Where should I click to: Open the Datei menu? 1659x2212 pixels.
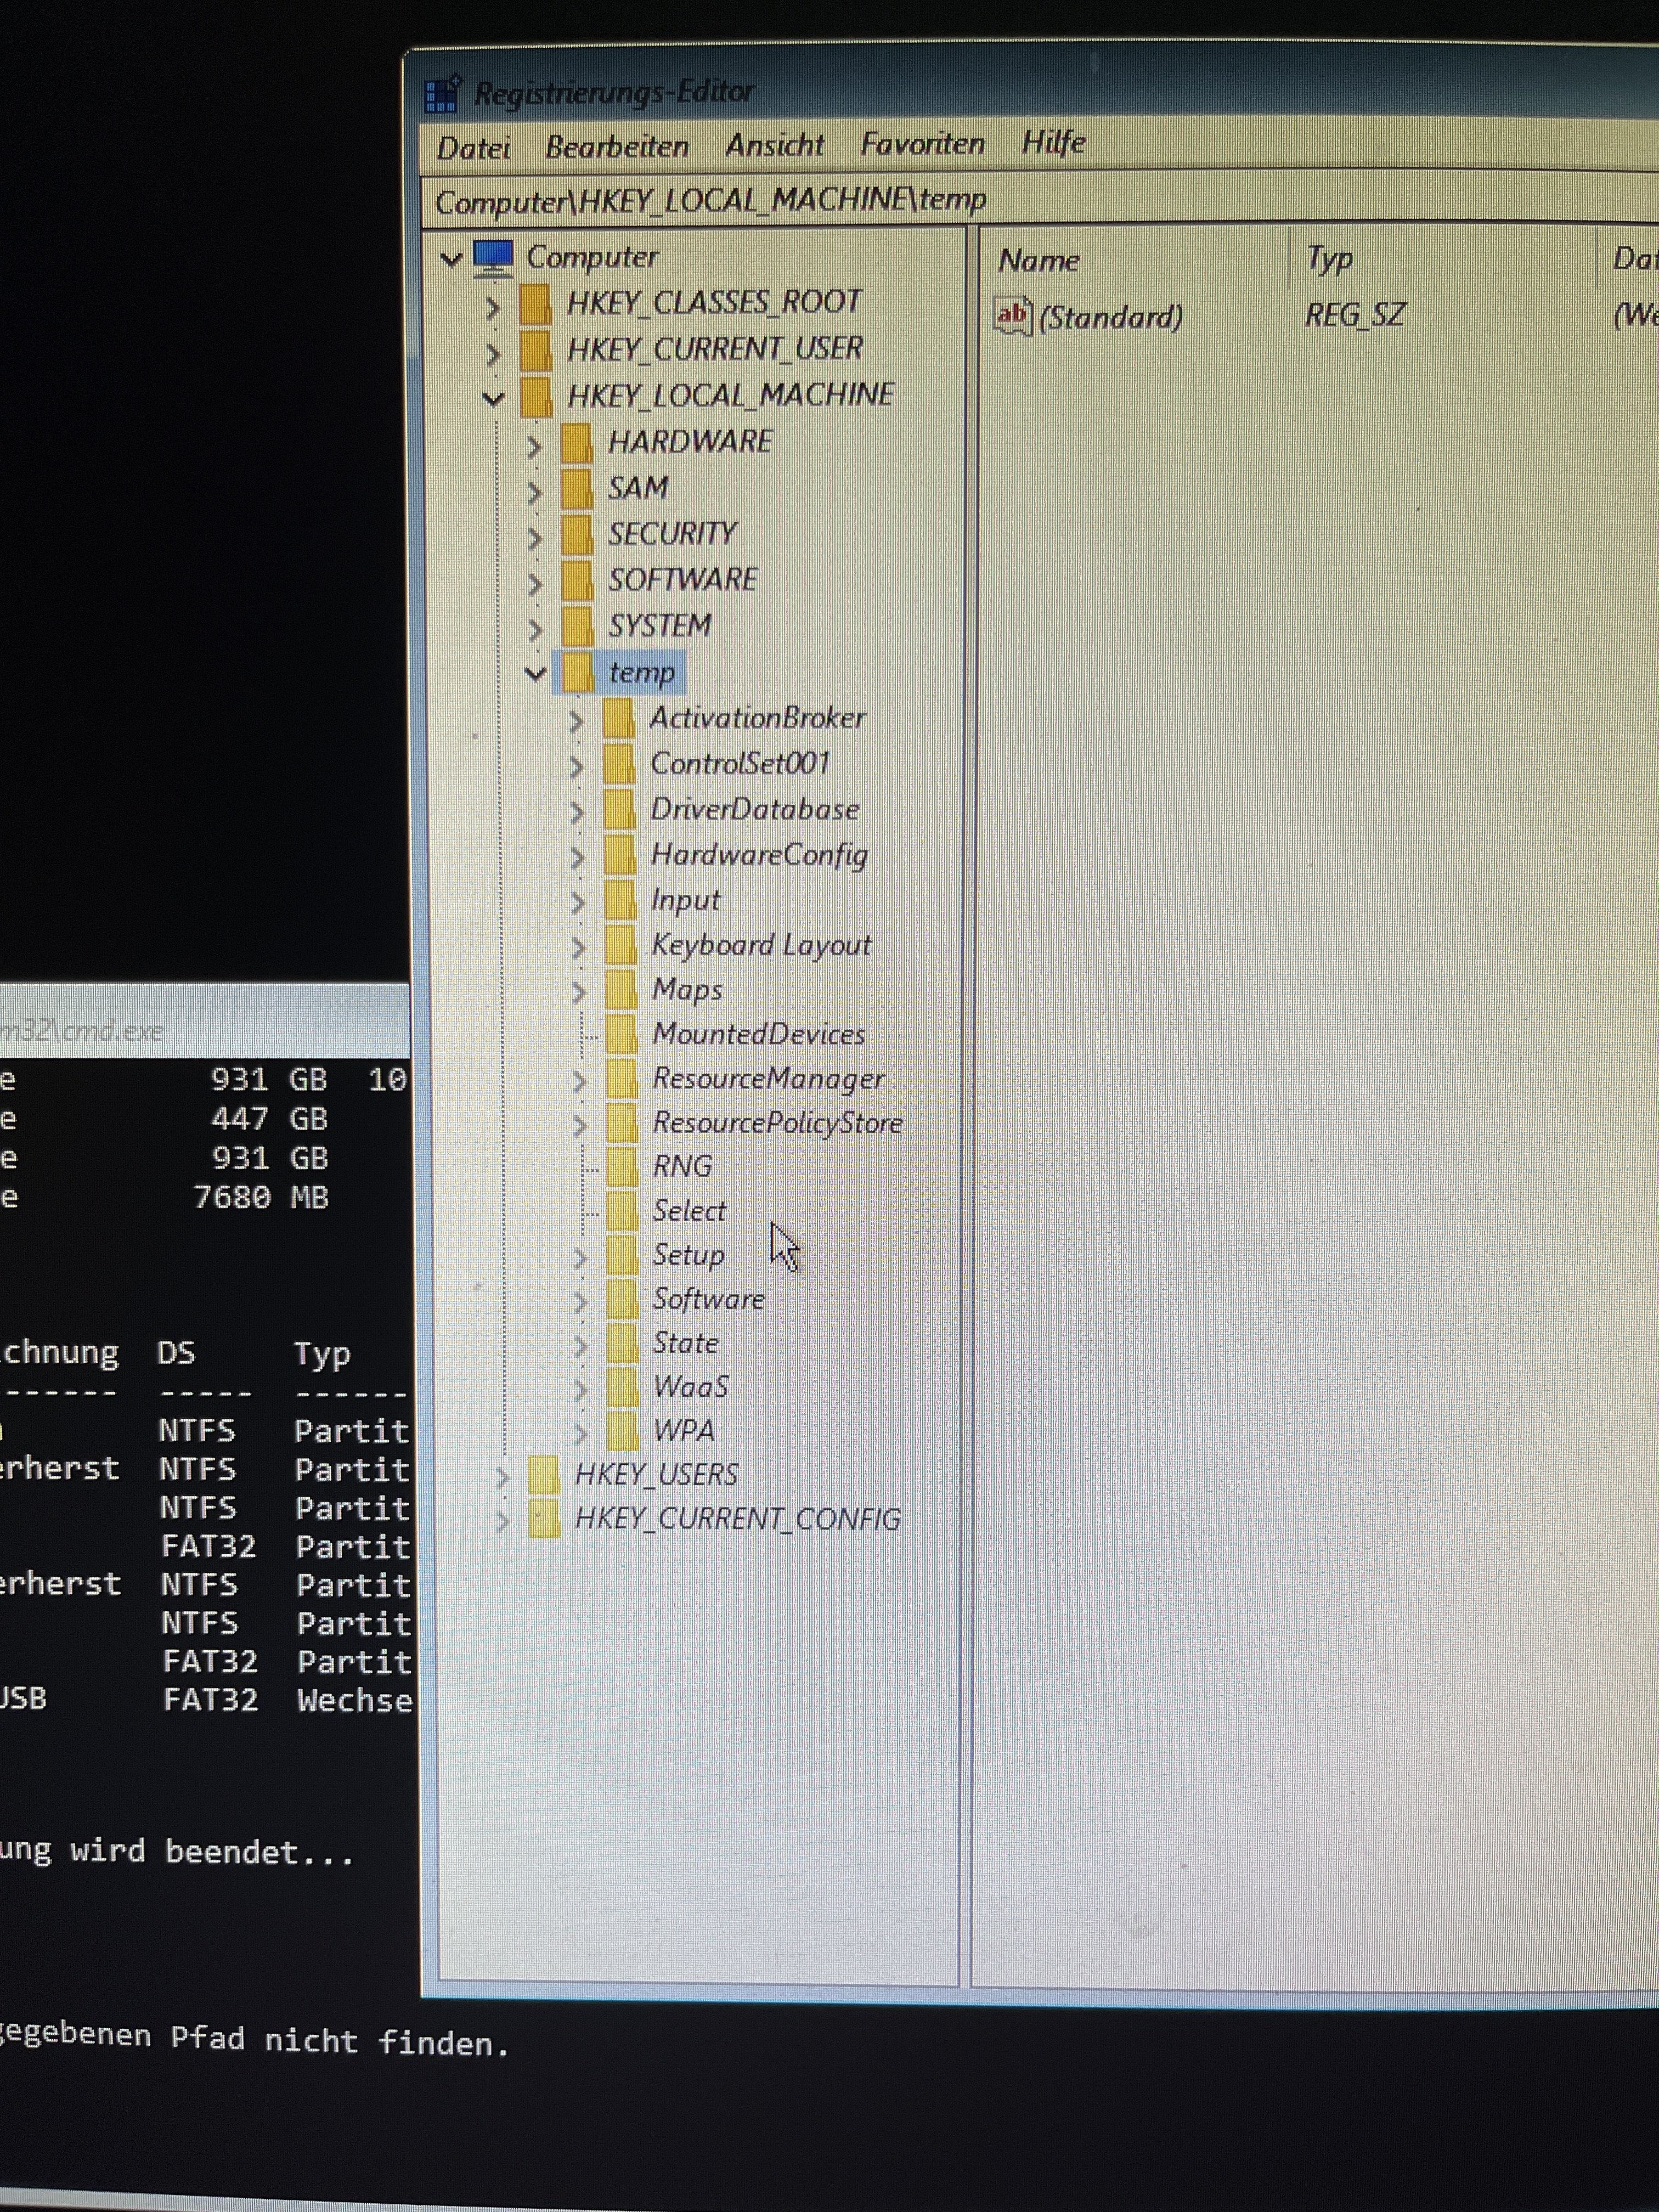(473, 148)
